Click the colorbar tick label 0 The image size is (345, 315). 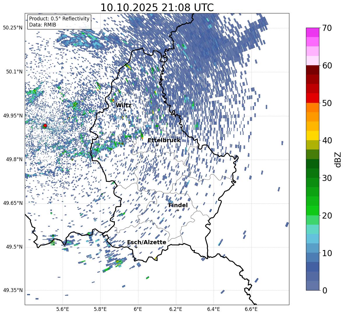click(324, 290)
